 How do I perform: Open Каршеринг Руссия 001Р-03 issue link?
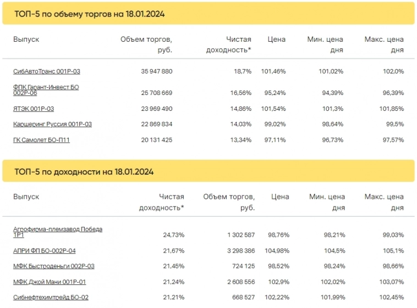[52, 124]
